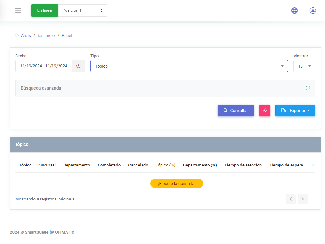The image size is (325, 244).
Task: Open the Mostrar rows dropdown
Action: pyautogui.click(x=304, y=66)
